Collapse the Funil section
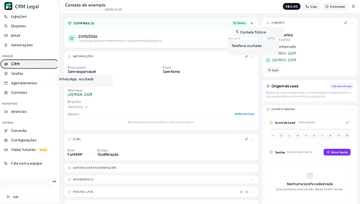The image size is (360, 204). coord(252,139)
